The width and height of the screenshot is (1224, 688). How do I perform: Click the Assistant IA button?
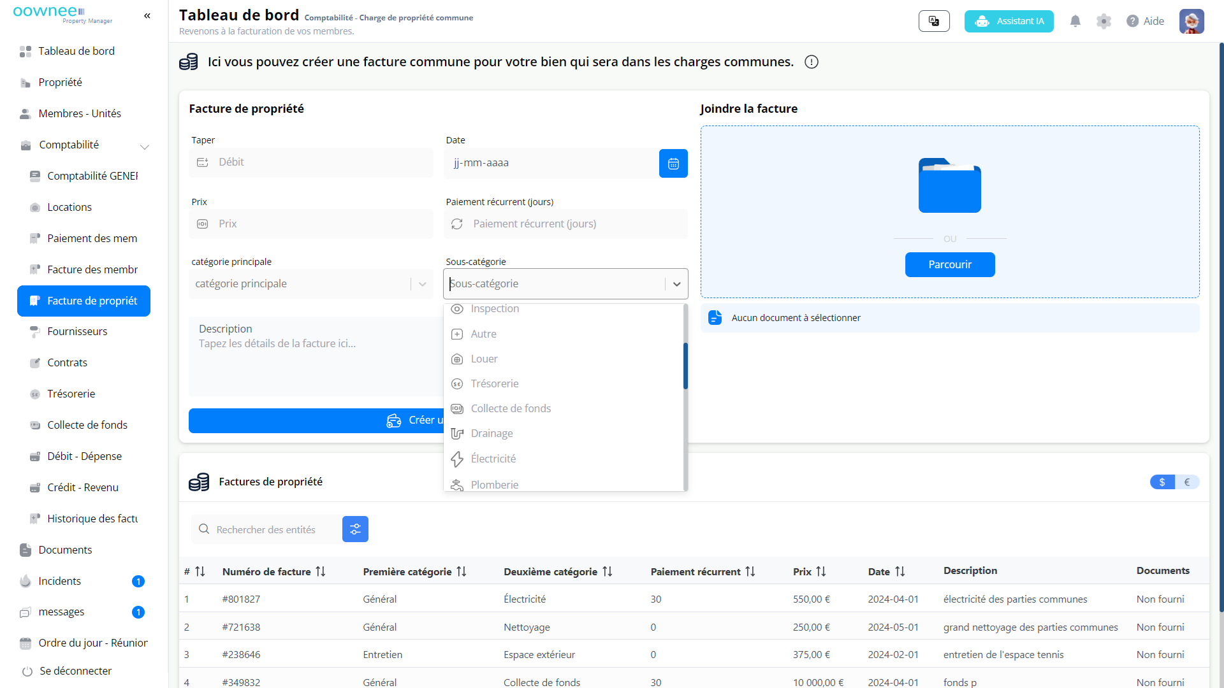[1009, 21]
